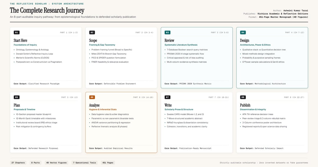Open the 'Write' card title
Viewport: 318px width, 167px height.
[x=168, y=105]
